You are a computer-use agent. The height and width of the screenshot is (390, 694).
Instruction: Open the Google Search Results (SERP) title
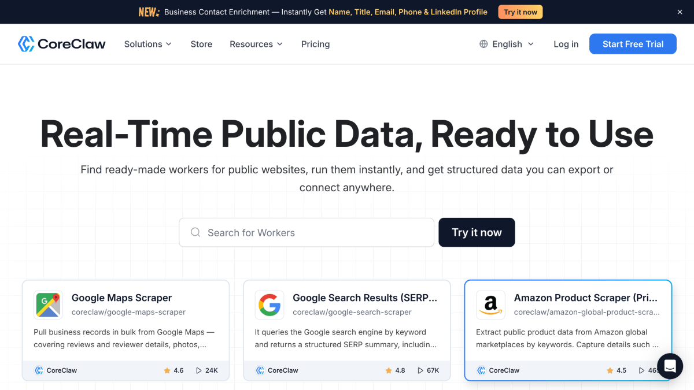point(365,298)
